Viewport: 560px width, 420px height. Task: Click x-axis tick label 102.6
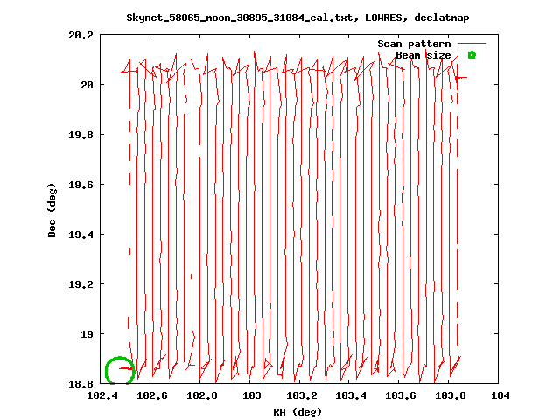pyautogui.click(x=152, y=395)
